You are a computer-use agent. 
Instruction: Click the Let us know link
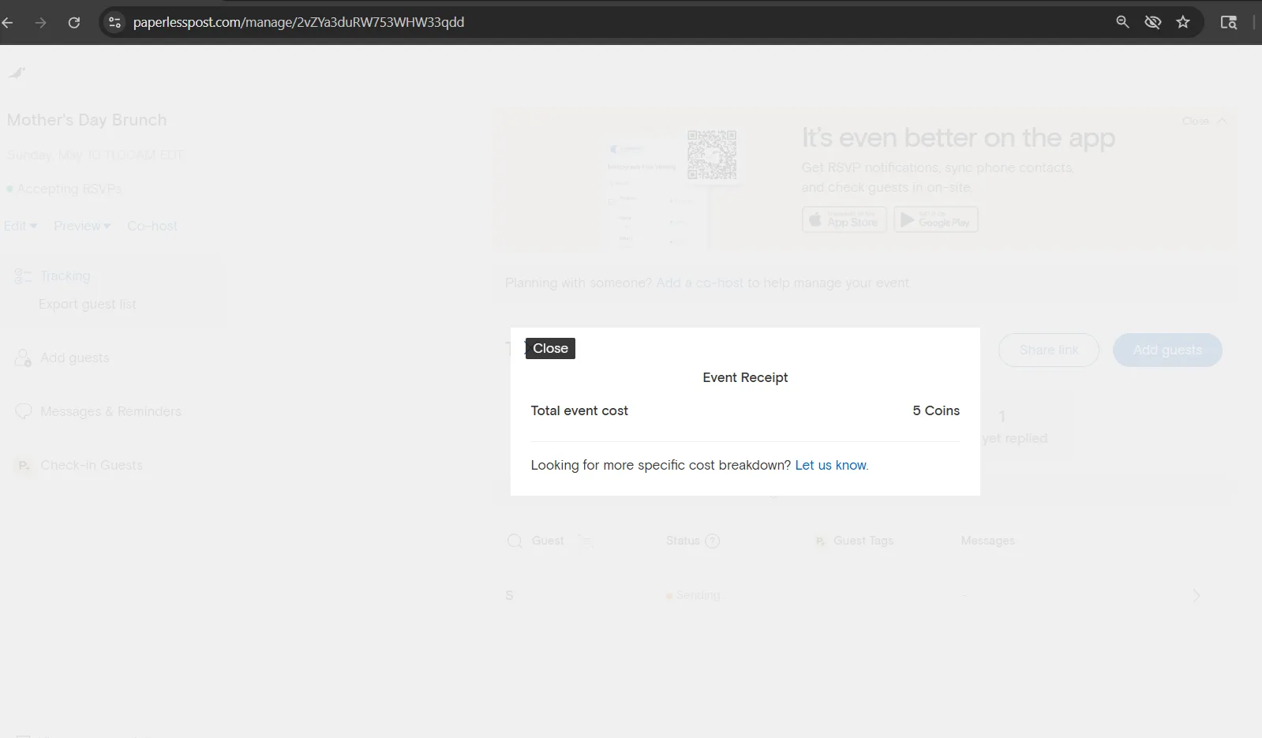pos(831,465)
